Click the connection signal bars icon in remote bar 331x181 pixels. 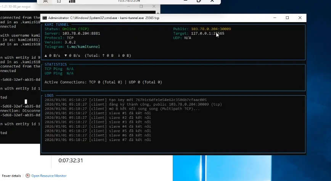click(72, 1)
